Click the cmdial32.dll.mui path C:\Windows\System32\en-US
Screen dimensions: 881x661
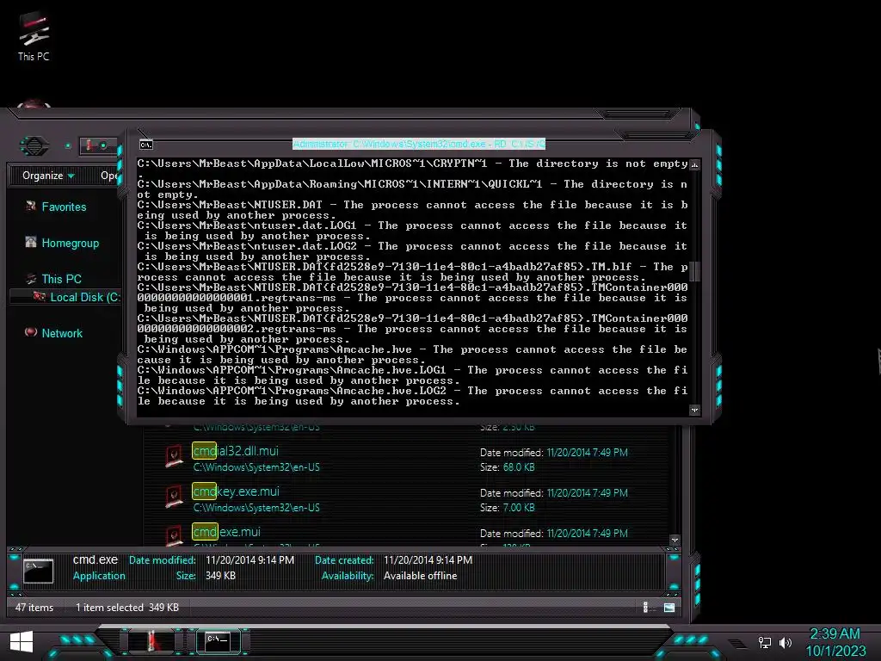pyautogui.click(x=256, y=467)
